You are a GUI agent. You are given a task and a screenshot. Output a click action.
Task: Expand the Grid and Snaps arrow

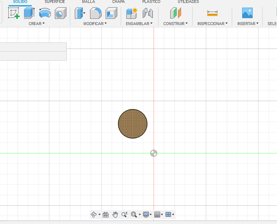click(162, 215)
